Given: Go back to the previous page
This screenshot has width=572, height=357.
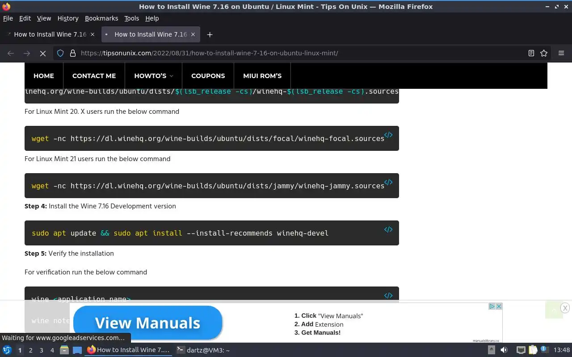Looking at the screenshot, I should pyautogui.click(x=11, y=53).
